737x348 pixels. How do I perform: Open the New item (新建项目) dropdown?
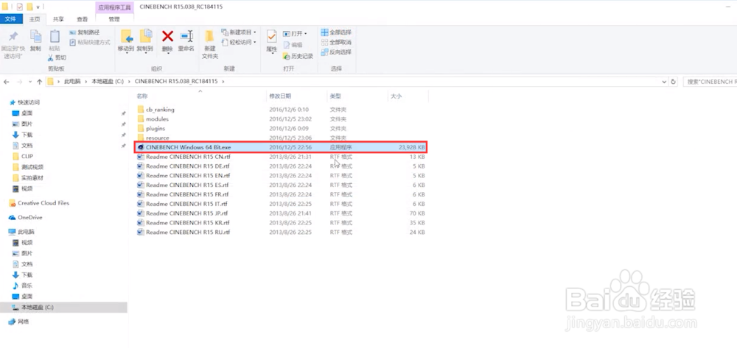coord(240,32)
